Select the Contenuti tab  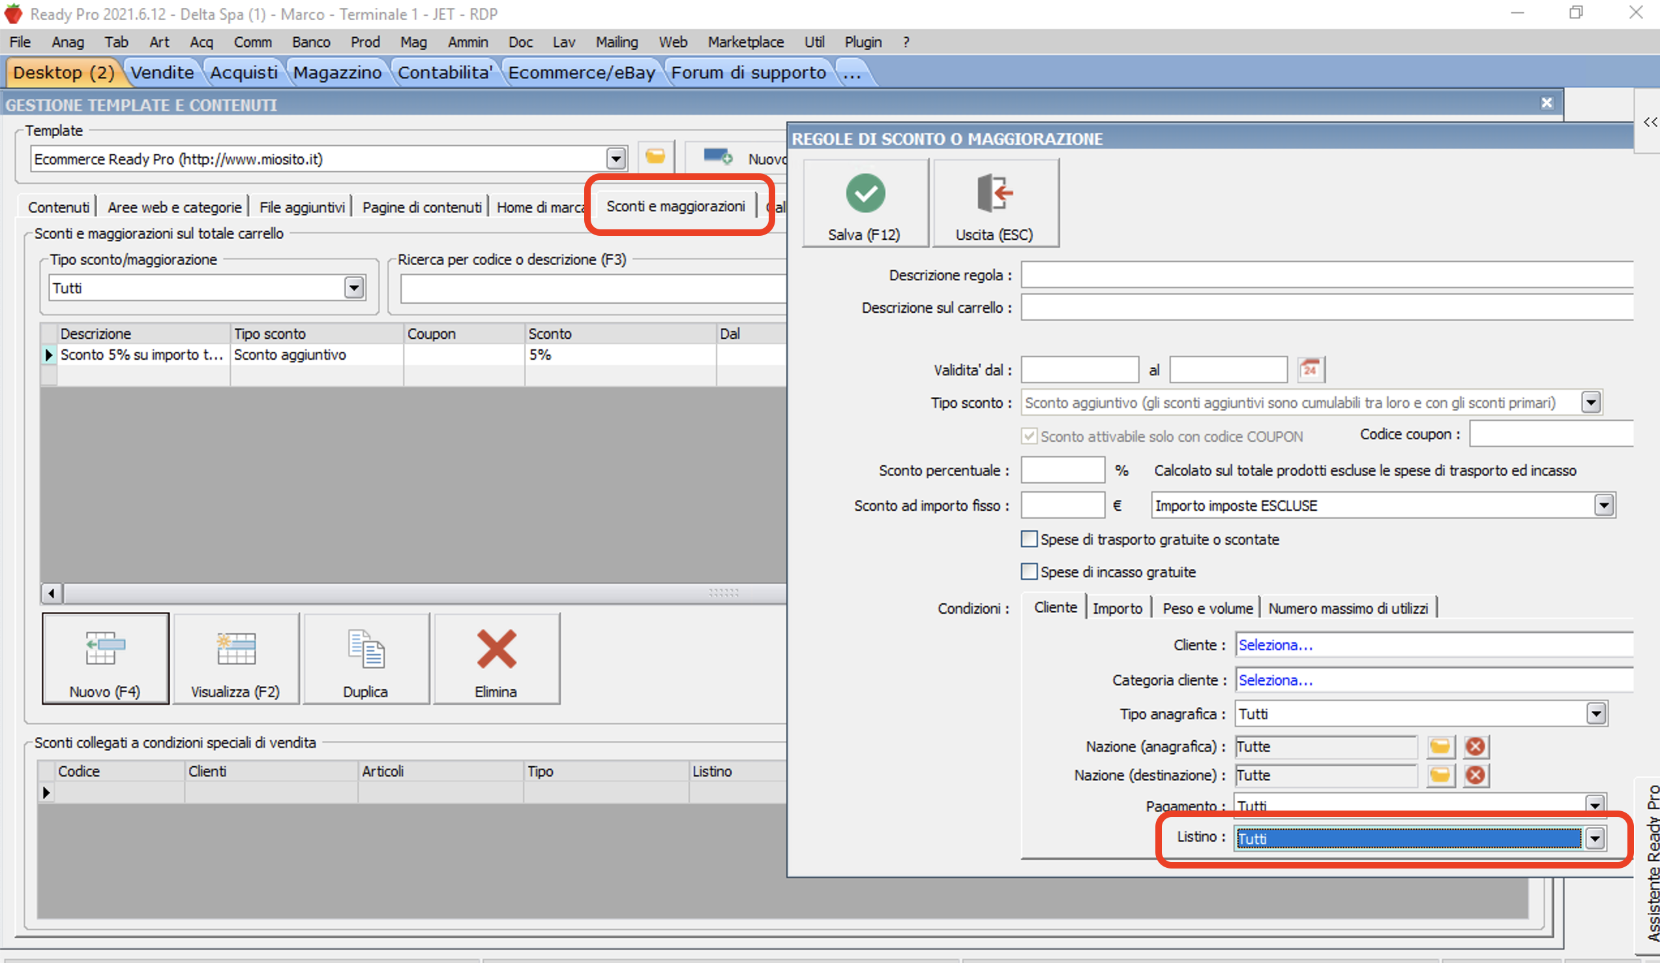click(59, 207)
